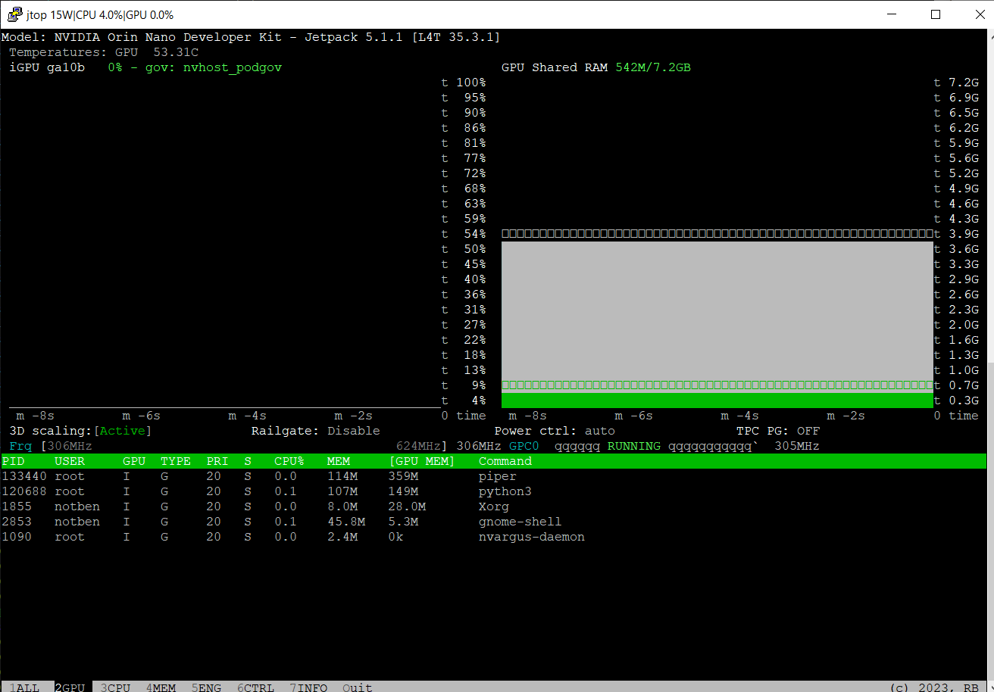Click the RUNNING status of GPC0
Screen dimensions: 994x692
pos(634,446)
